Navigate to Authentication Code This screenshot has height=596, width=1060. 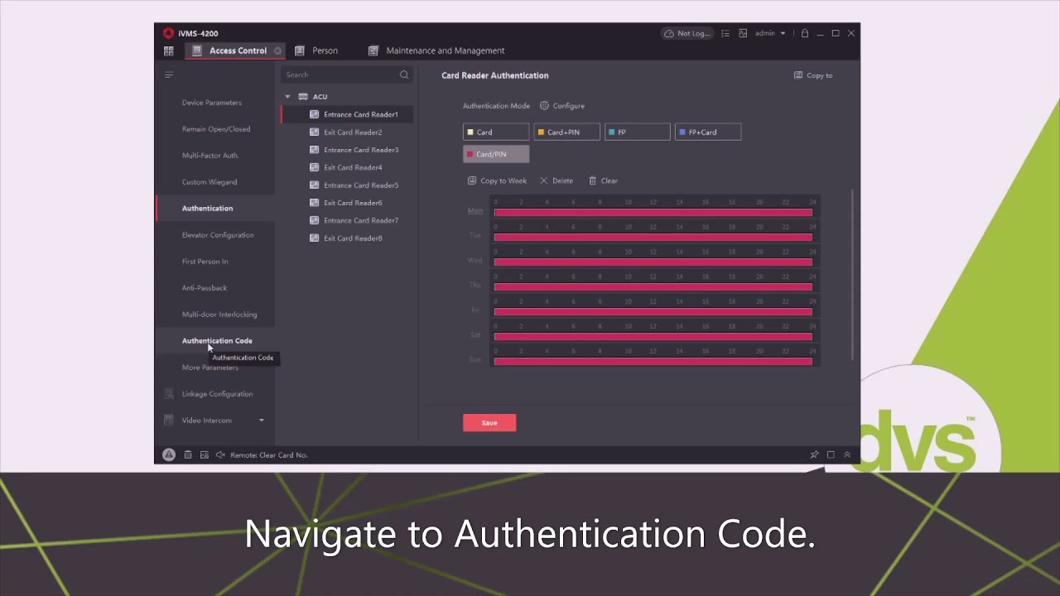click(217, 341)
